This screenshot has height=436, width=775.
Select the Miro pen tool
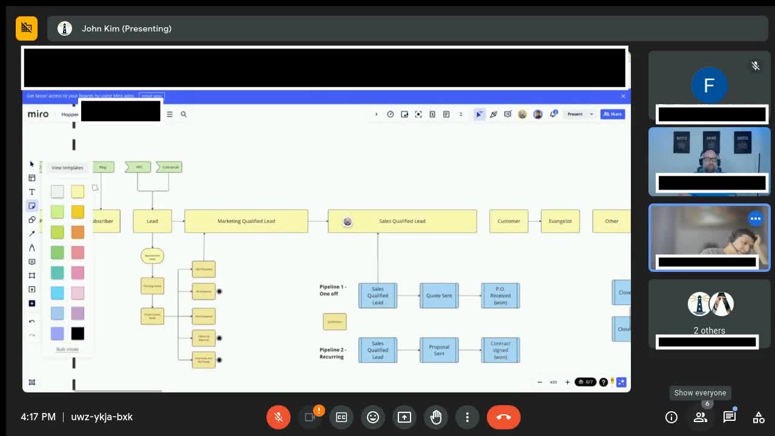click(x=32, y=248)
